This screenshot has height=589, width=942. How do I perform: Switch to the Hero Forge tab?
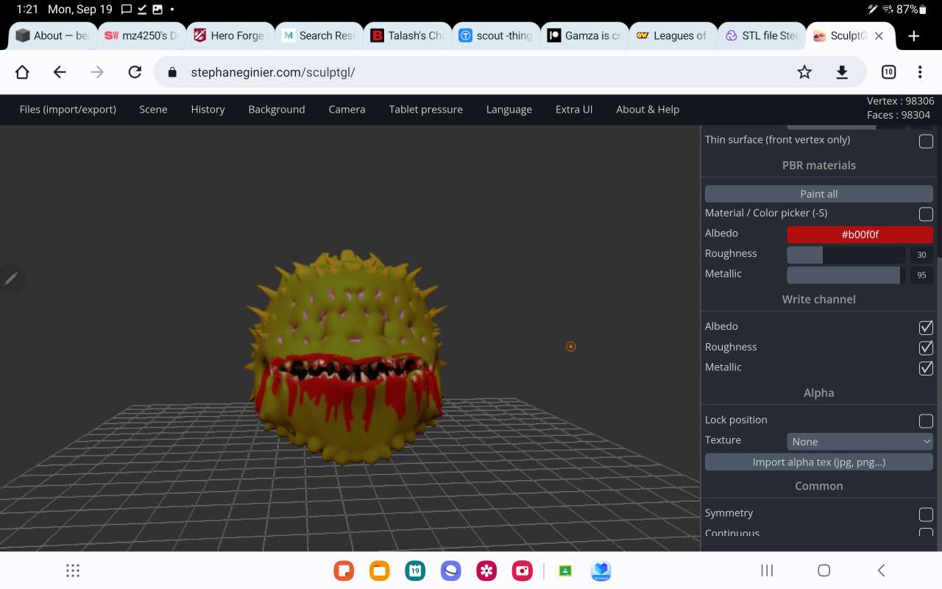[230, 36]
